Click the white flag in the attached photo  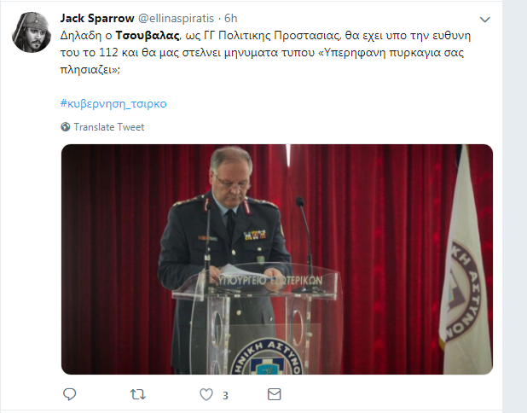point(466,262)
